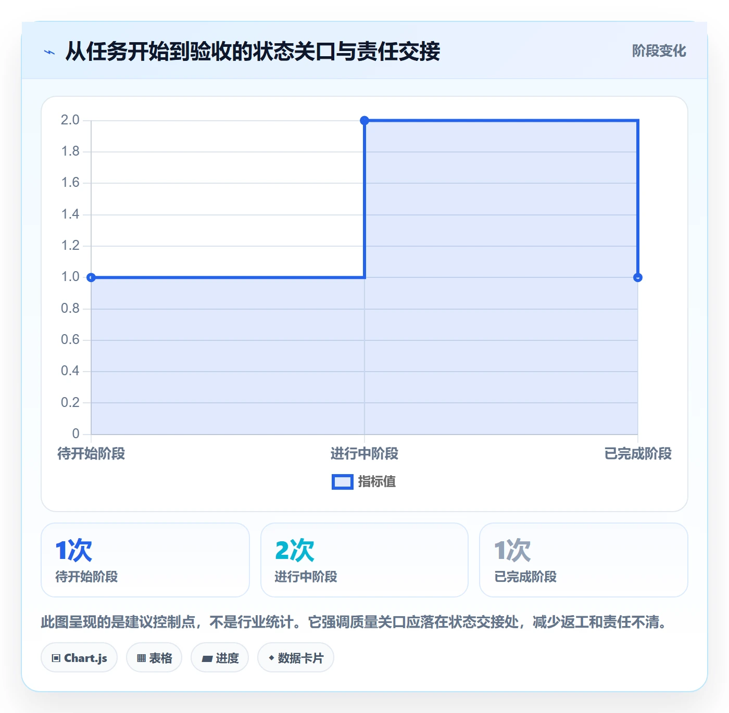Click the description text starting with 此图呈现的是

click(x=354, y=622)
